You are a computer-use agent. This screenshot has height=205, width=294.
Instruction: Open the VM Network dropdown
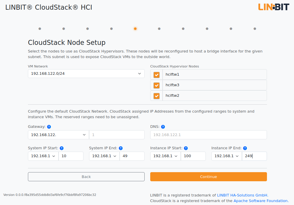tap(86, 74)
